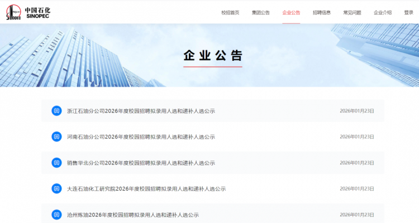Click the message icon beside 河南石油分公司 announcement
Screen dimensions: 419x223
pyautogui.click(x=56, y=137)
